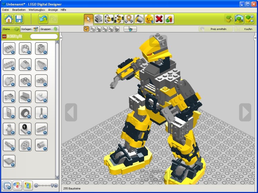
Task: Enable color and shape selection sub-tool
Action: (x=117, y=29)
